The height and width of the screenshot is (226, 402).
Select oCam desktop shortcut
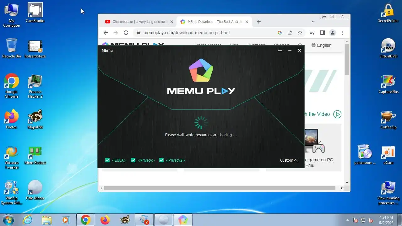click(x=388, y=154)
